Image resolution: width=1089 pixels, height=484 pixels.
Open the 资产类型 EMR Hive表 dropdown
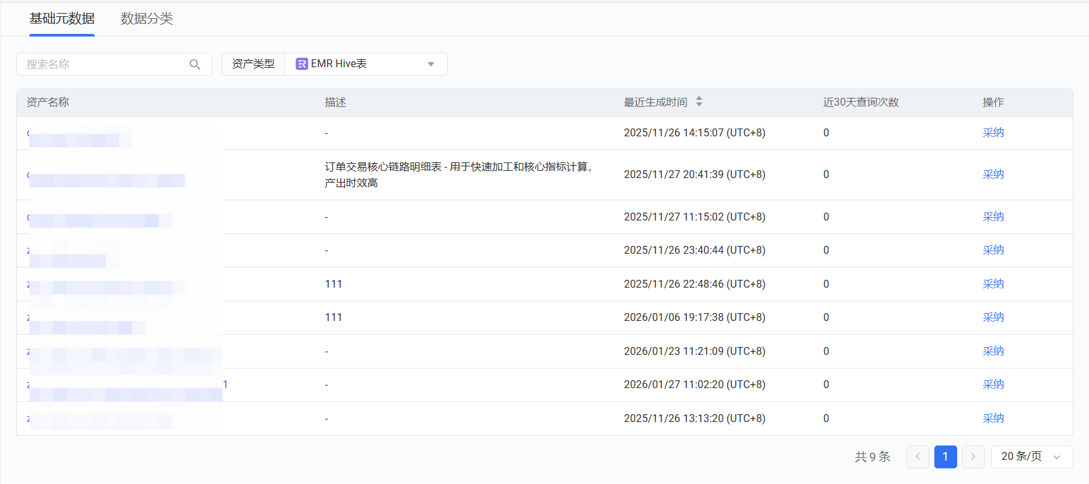point(365,64)
